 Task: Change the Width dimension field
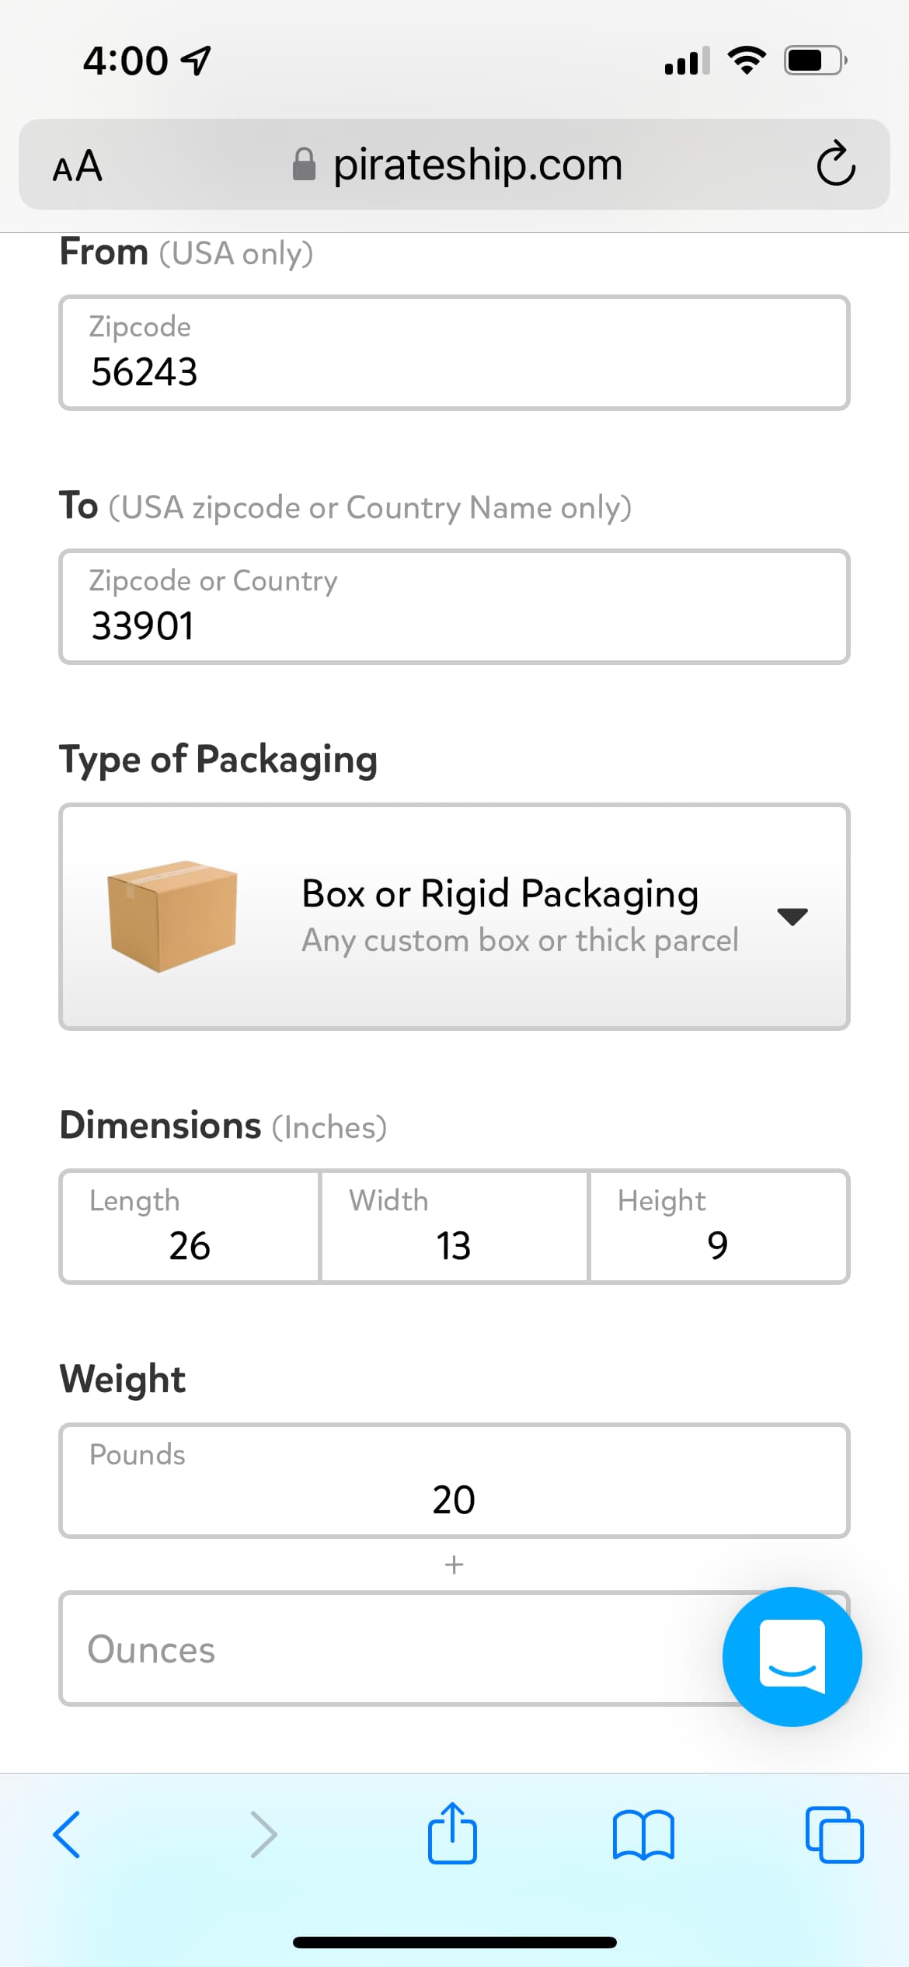tap(454, 1227)
